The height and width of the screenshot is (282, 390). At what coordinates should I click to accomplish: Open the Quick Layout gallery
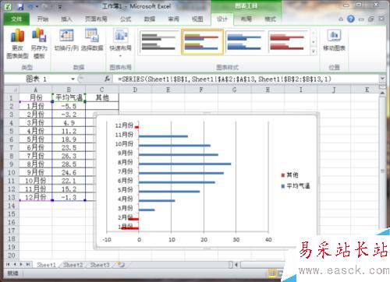click(120, 43)
